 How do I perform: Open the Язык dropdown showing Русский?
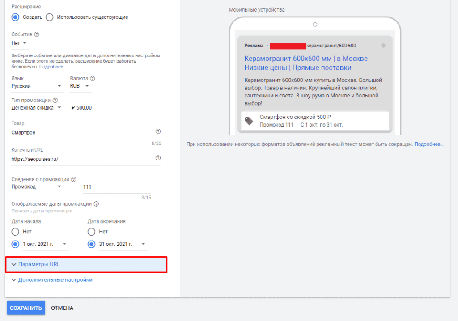point(37,86)
